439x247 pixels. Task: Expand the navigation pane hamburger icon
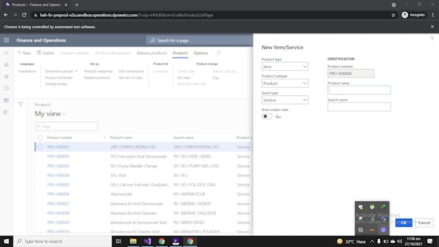click(6, 53)
